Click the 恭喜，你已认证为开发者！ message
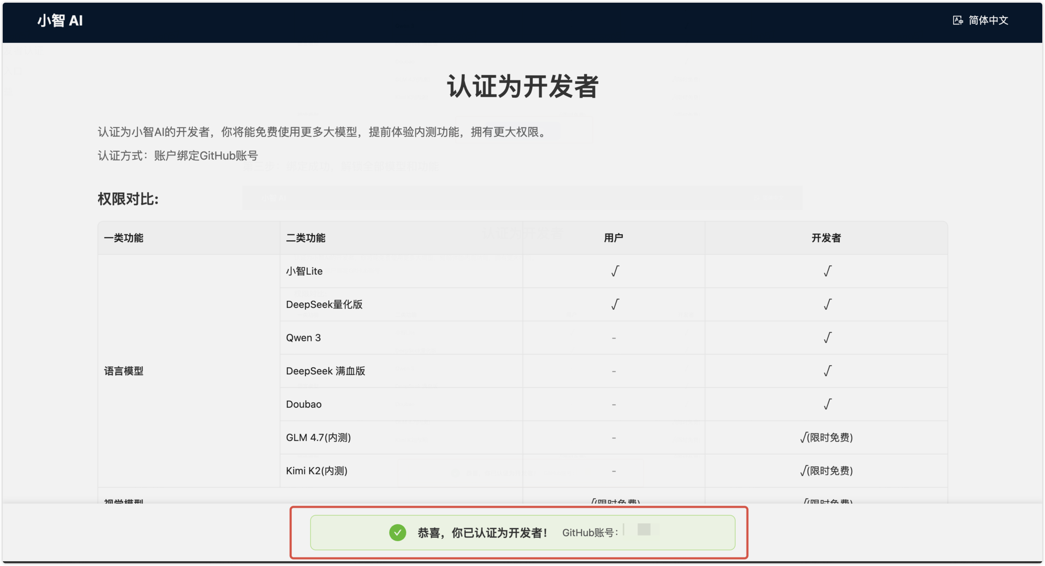The width and height of the screenshot is (1045, 566). click(x=483, y=533)
